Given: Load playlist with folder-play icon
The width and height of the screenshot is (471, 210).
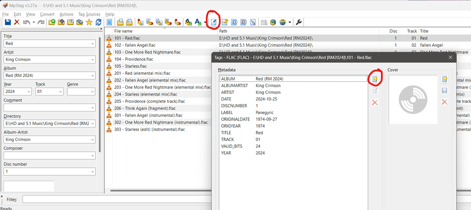Looking at the screenshot, I should [x=71, y=22].
